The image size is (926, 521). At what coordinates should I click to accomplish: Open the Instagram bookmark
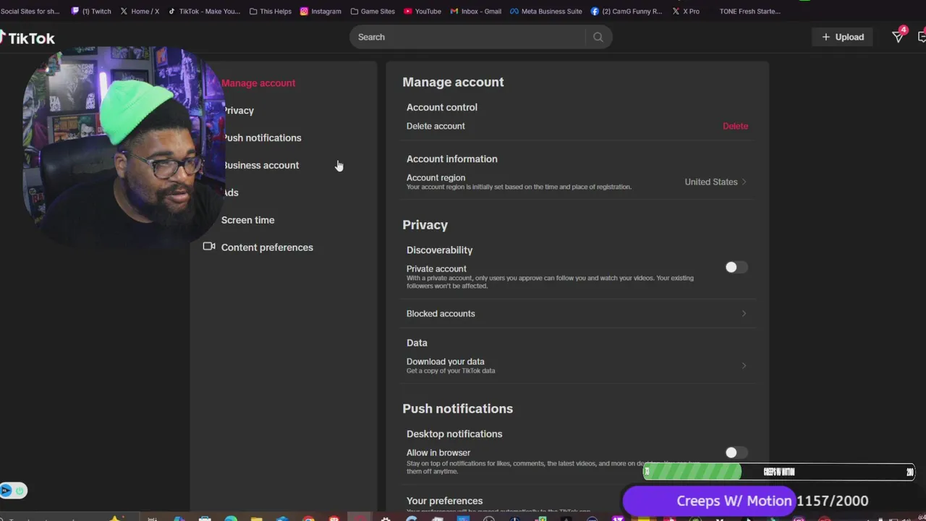320,12
